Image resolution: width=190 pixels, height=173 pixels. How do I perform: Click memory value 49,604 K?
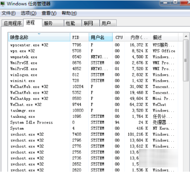click(x=139, y=99)
